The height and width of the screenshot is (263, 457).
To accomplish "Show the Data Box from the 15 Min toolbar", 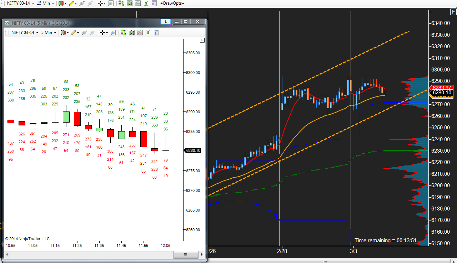I will tap(154, 3).
